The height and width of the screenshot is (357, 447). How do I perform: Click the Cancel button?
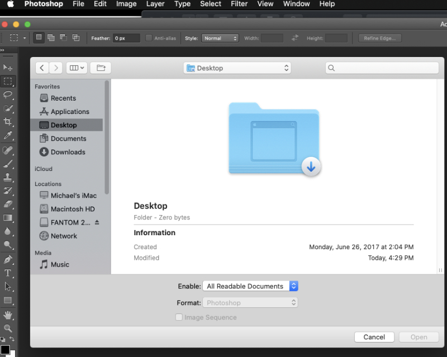pos(374,337)
